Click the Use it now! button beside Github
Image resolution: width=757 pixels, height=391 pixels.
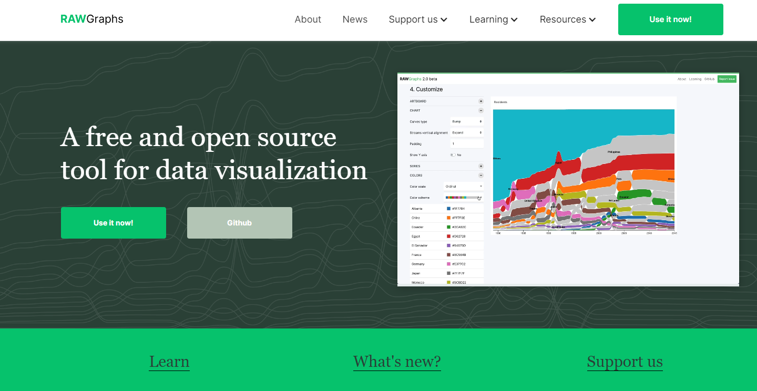pos(114,223)
